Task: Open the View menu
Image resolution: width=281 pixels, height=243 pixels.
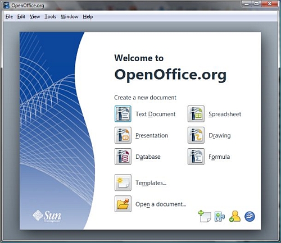Action: (x=35, y=17)
